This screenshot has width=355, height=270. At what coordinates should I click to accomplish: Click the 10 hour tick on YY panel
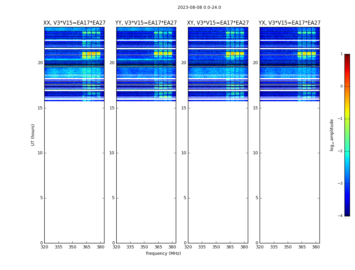click(x=112, y=153)
